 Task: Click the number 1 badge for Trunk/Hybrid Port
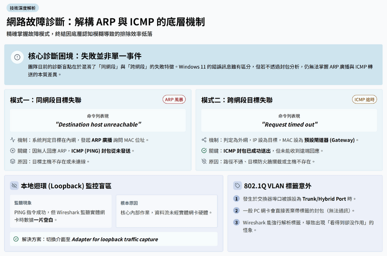[x=237, y=199]
